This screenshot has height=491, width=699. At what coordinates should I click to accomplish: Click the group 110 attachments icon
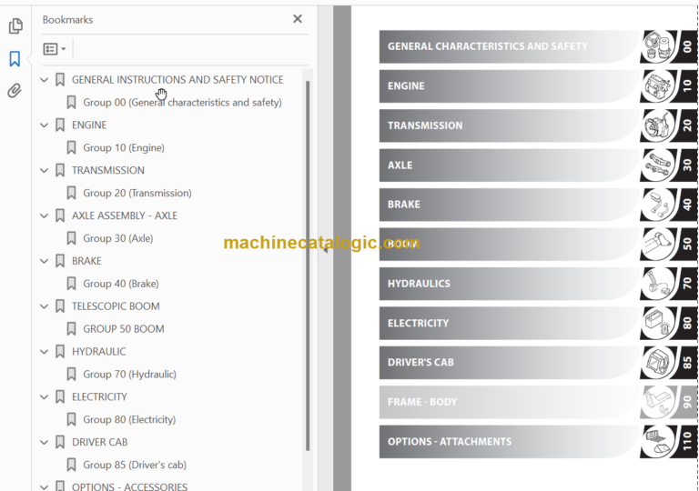point(658,442)
